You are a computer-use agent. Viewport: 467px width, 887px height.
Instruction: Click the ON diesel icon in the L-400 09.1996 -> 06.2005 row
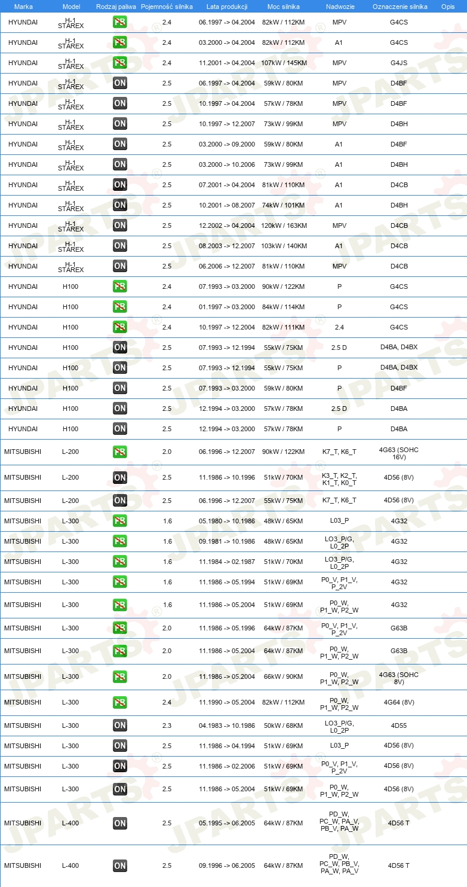[x=120, y=865]
